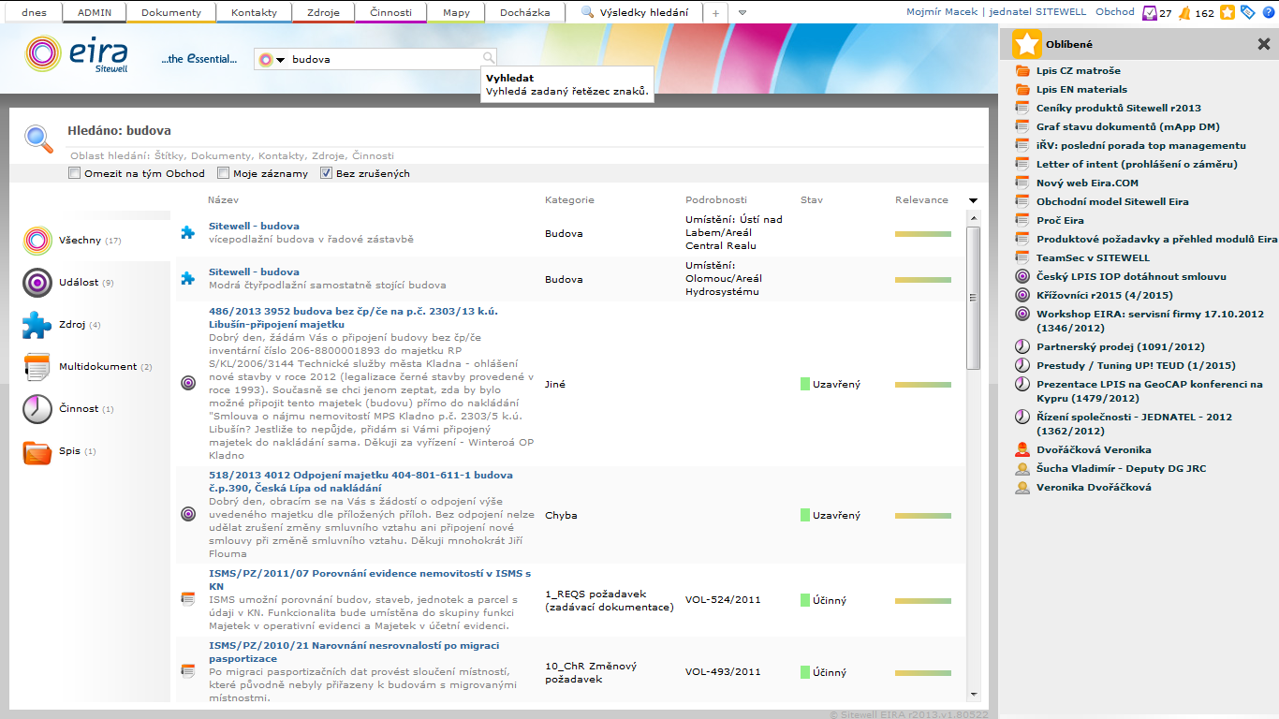Toggle the favorites star icon in top bar

[1228, 12]
